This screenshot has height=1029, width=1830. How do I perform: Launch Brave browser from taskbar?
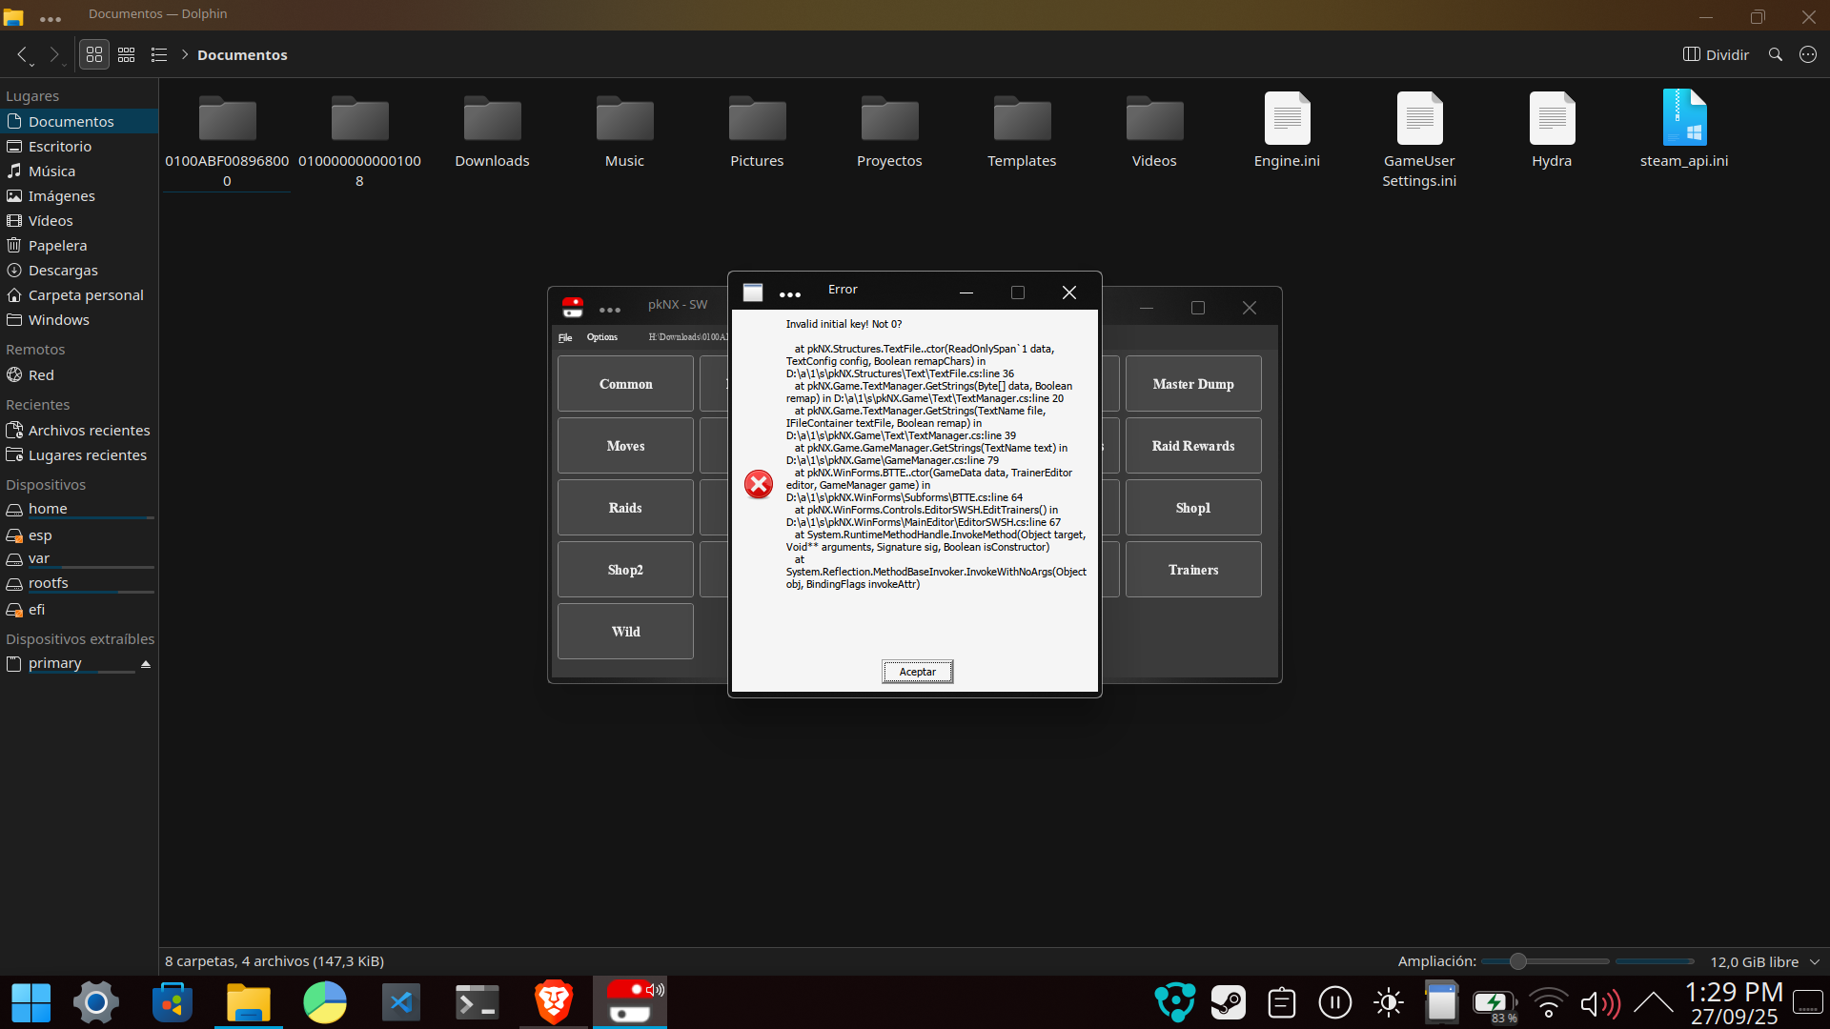553,1002
